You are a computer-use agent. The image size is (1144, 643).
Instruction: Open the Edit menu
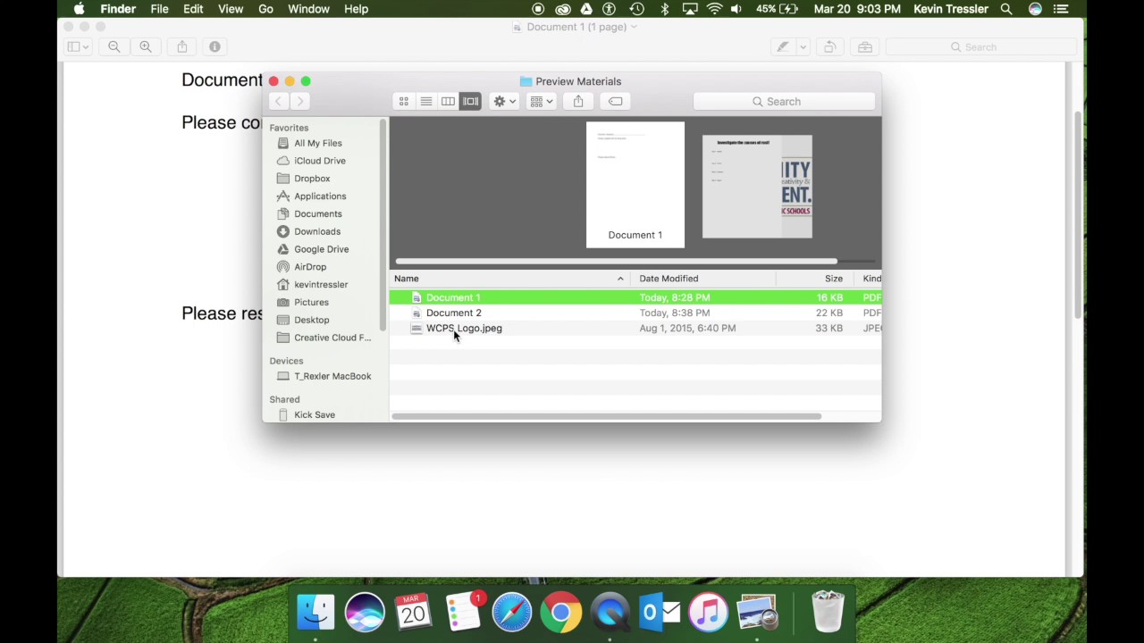193,9
